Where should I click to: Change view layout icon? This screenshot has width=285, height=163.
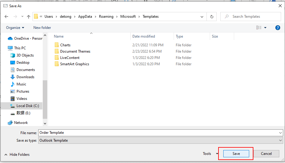tap(259, 28)
